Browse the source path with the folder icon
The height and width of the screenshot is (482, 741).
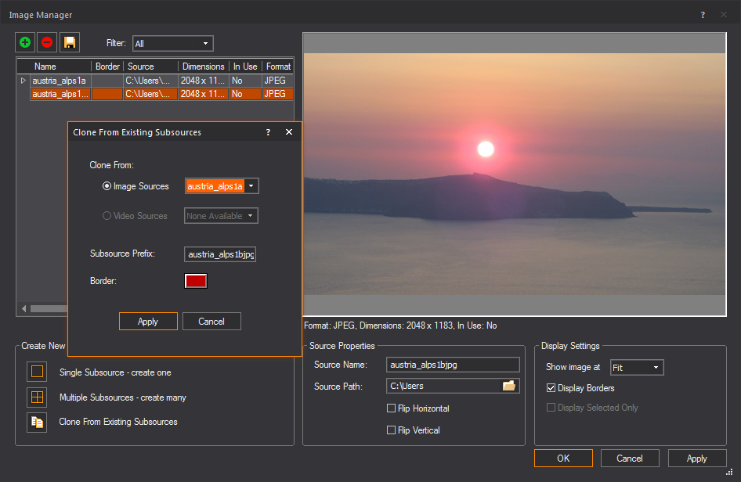[509, 386]
